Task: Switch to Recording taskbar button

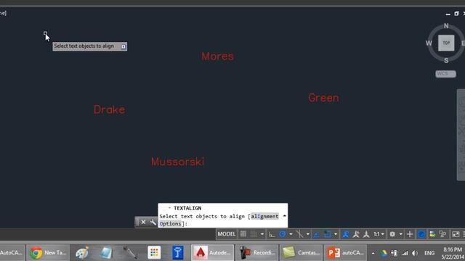Action: (x=256, y=253)
